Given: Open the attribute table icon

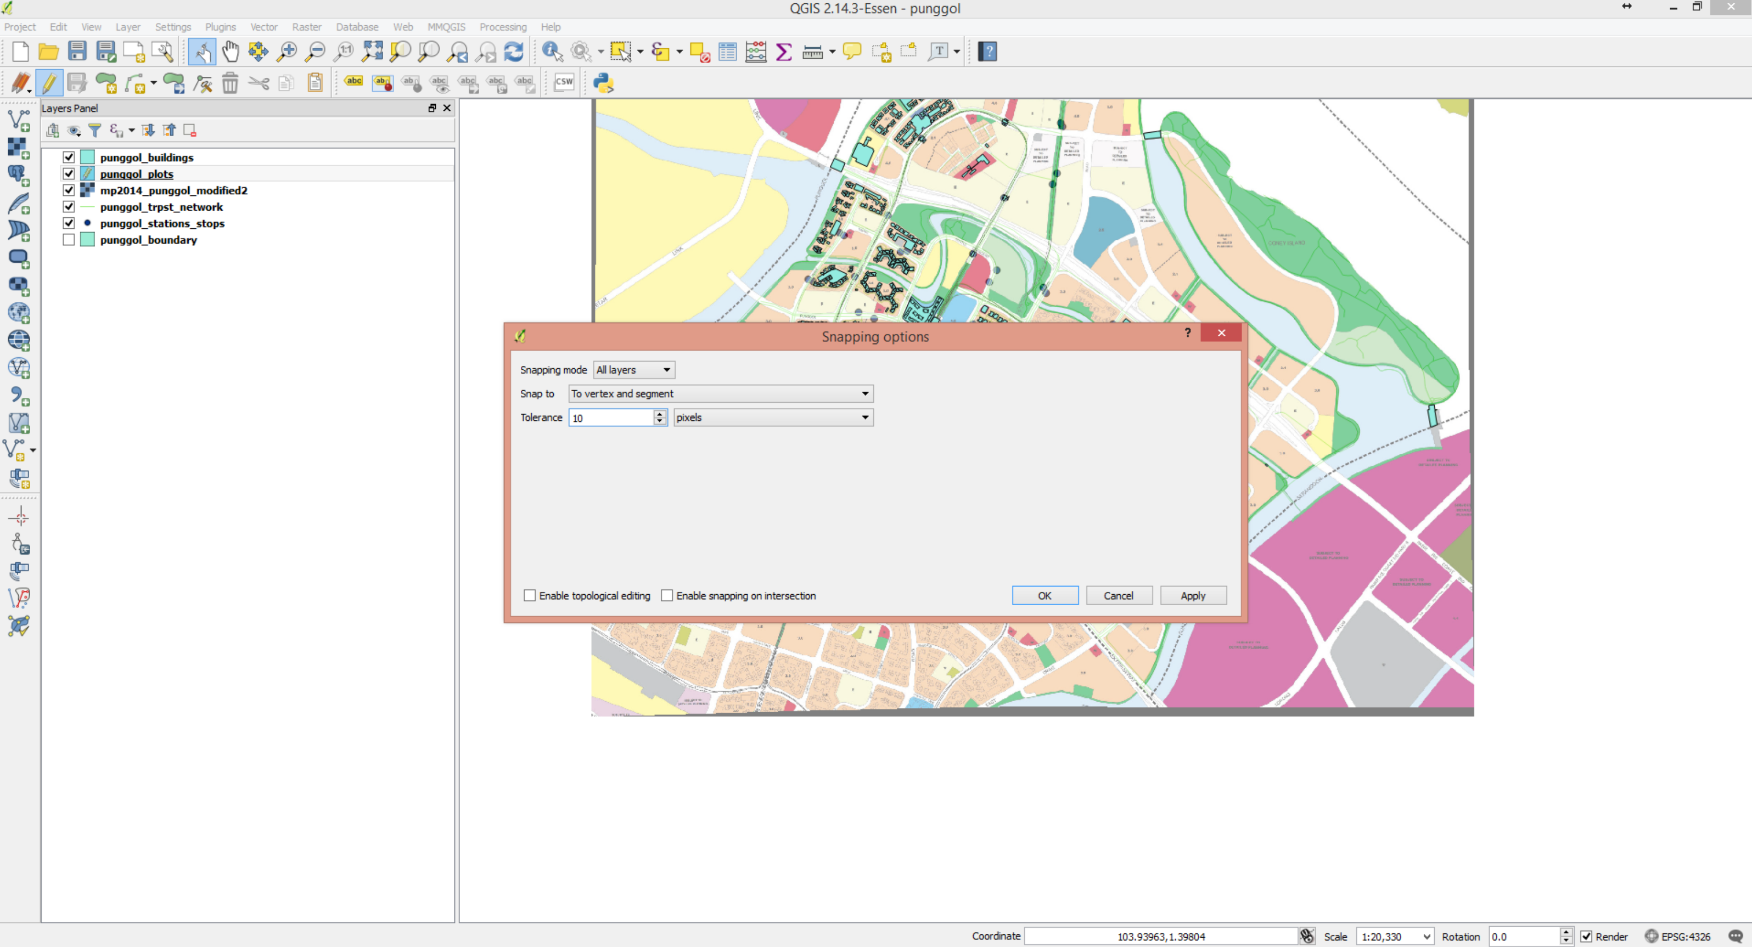Looking at the screenshot, I should pyautogui.click(x=727, y=51).
